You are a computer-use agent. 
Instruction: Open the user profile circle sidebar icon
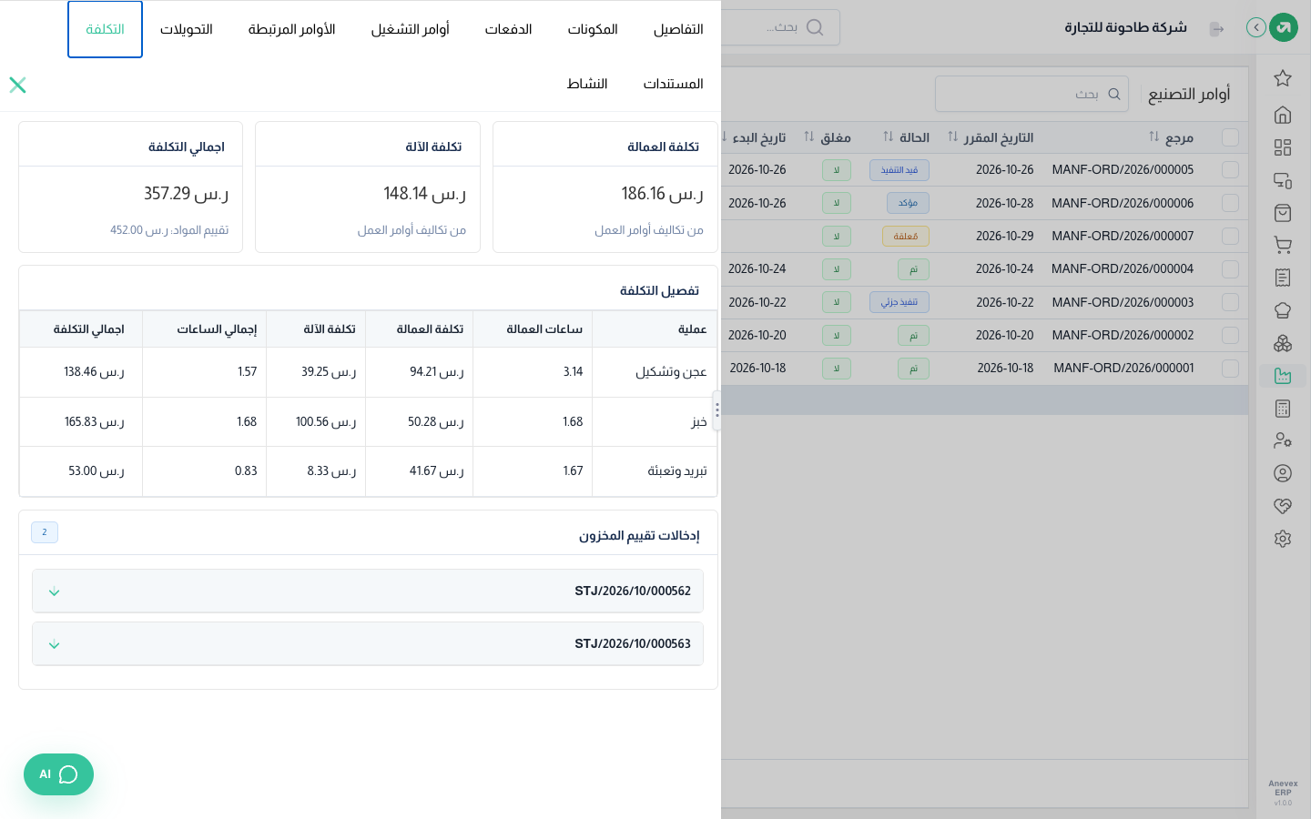[1283, 473]
